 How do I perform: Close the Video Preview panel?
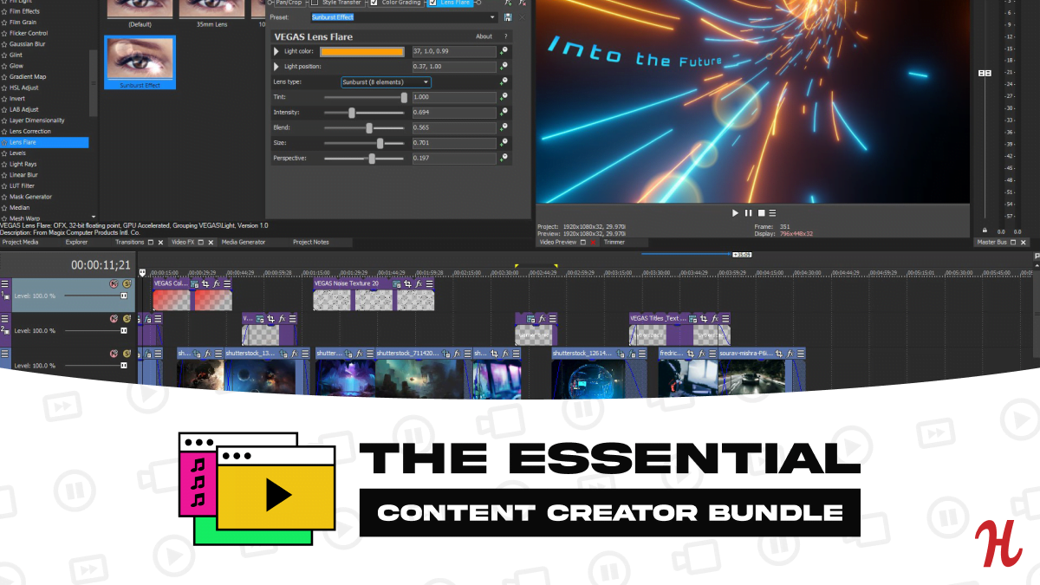[594, 243]
